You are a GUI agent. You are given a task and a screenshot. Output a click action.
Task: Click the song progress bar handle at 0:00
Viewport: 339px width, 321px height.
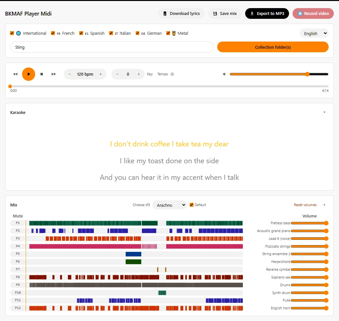(10, 86)
